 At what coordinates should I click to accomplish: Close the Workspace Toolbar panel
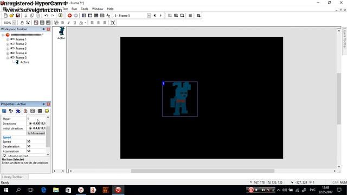[48, 29]
